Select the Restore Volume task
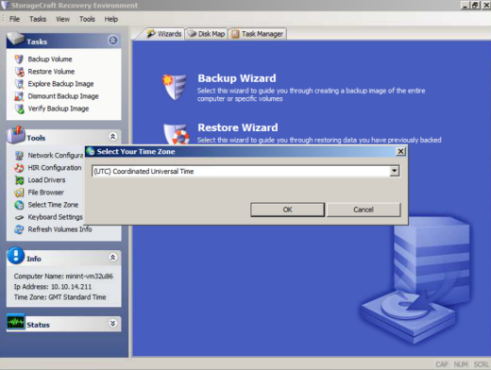 (x=51, y=72)
